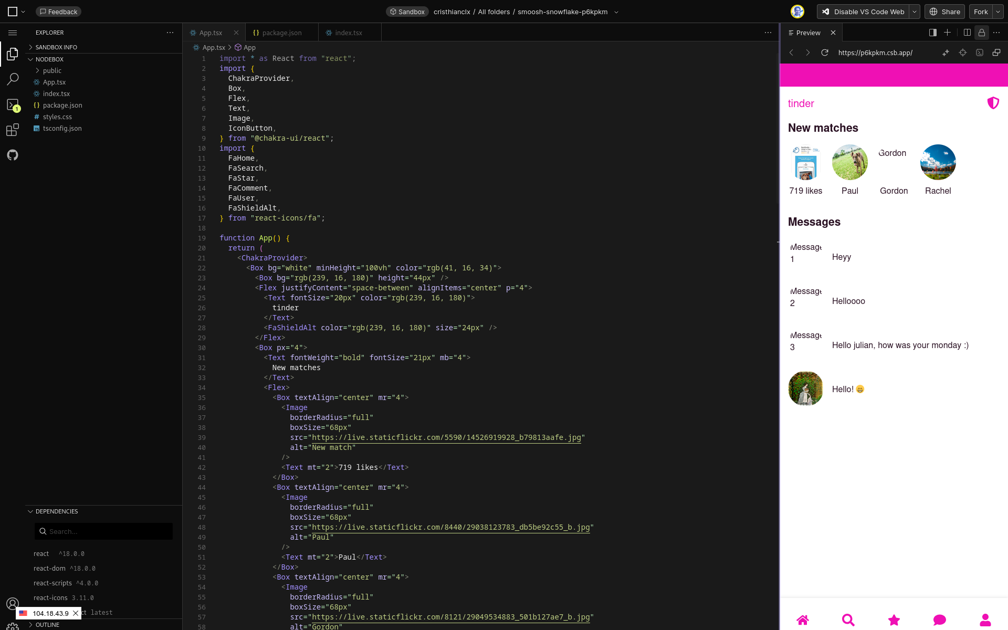
Task: Open the Fork dropdown arrow
Action: pyautogui.click(x=997, y=12)
